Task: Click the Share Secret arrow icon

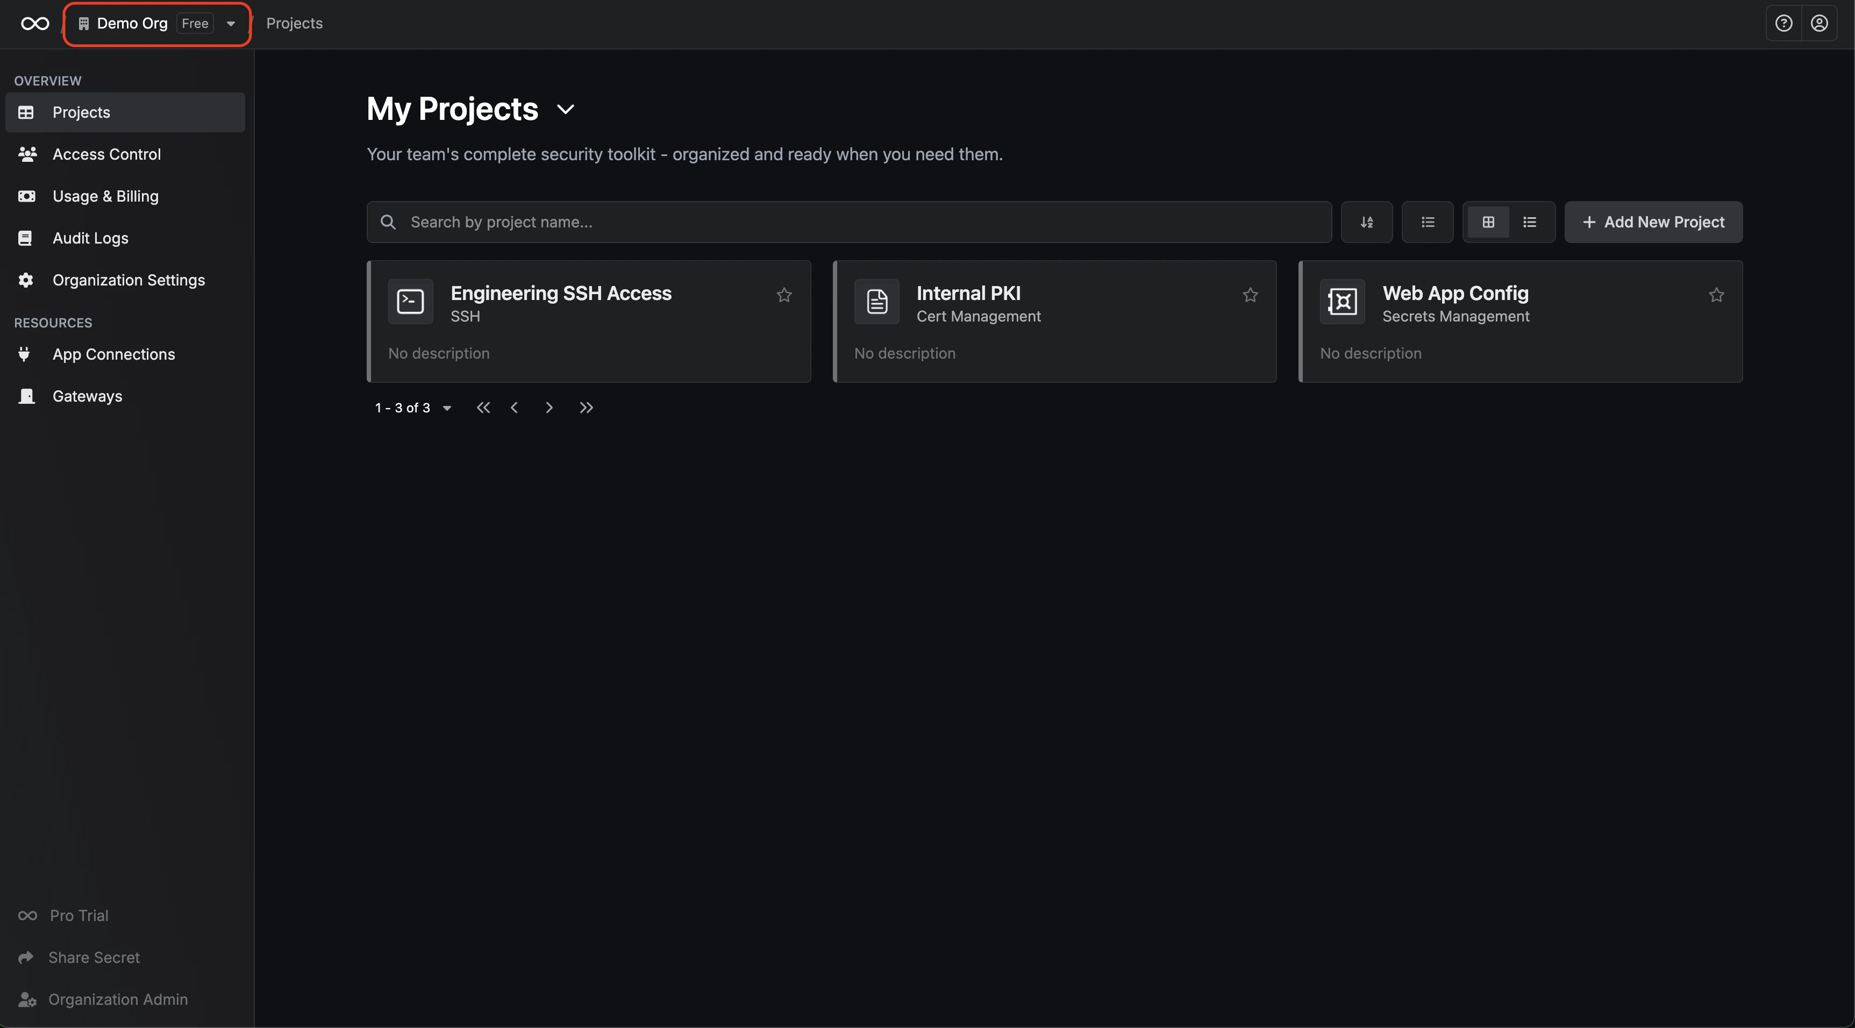Action: [26, 958]
